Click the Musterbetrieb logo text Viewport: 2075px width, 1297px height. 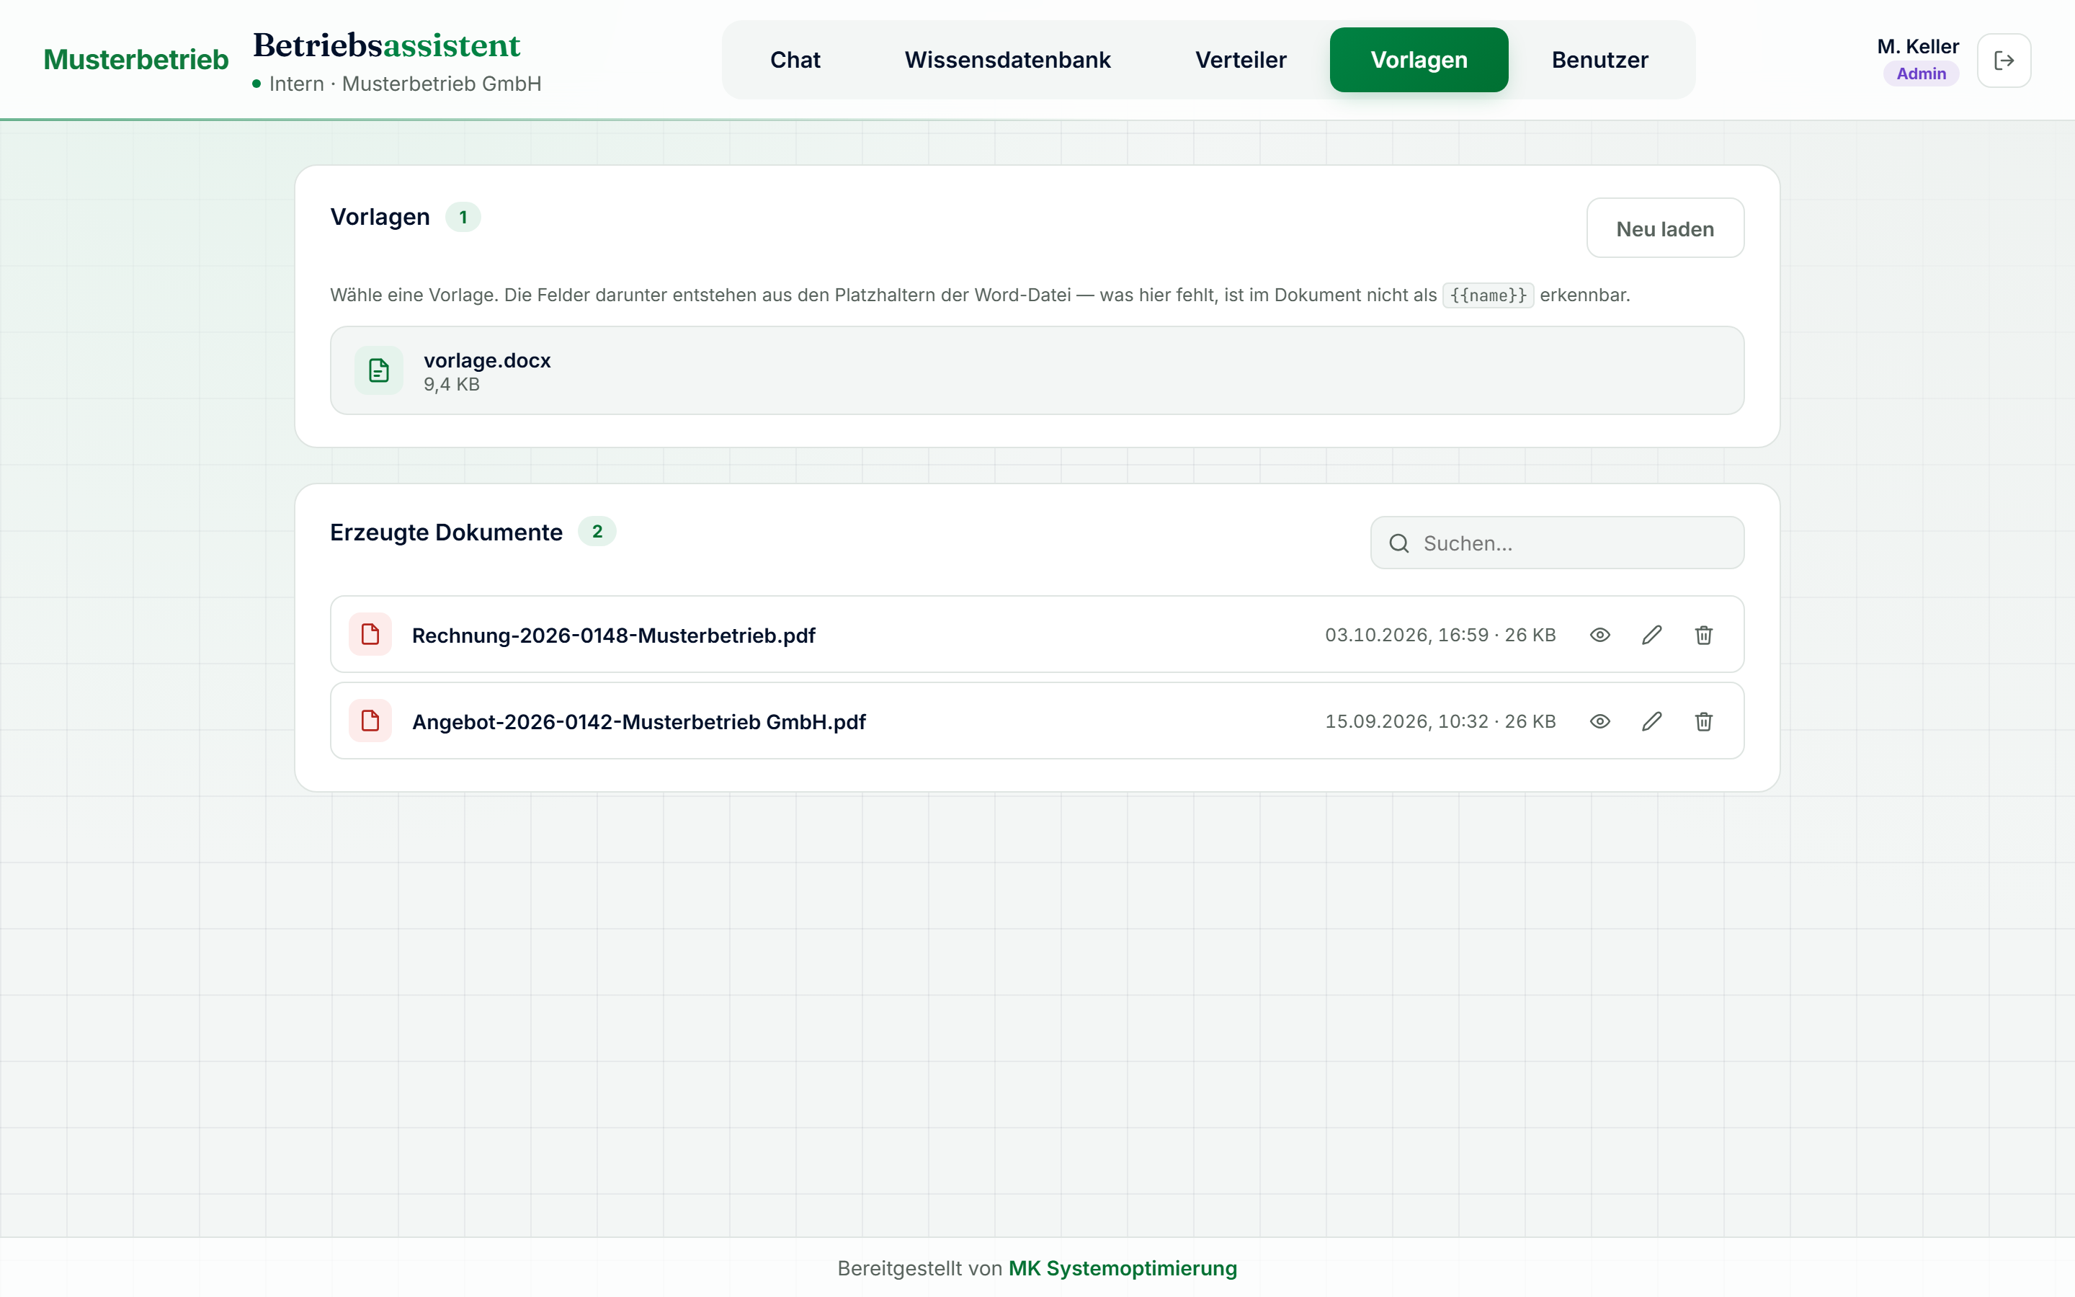[136, 59]
